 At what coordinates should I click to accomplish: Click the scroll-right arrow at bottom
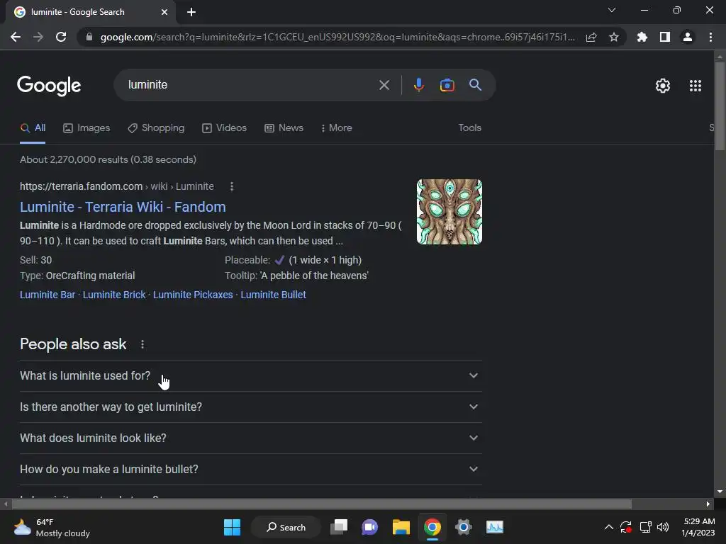(708, 504)
